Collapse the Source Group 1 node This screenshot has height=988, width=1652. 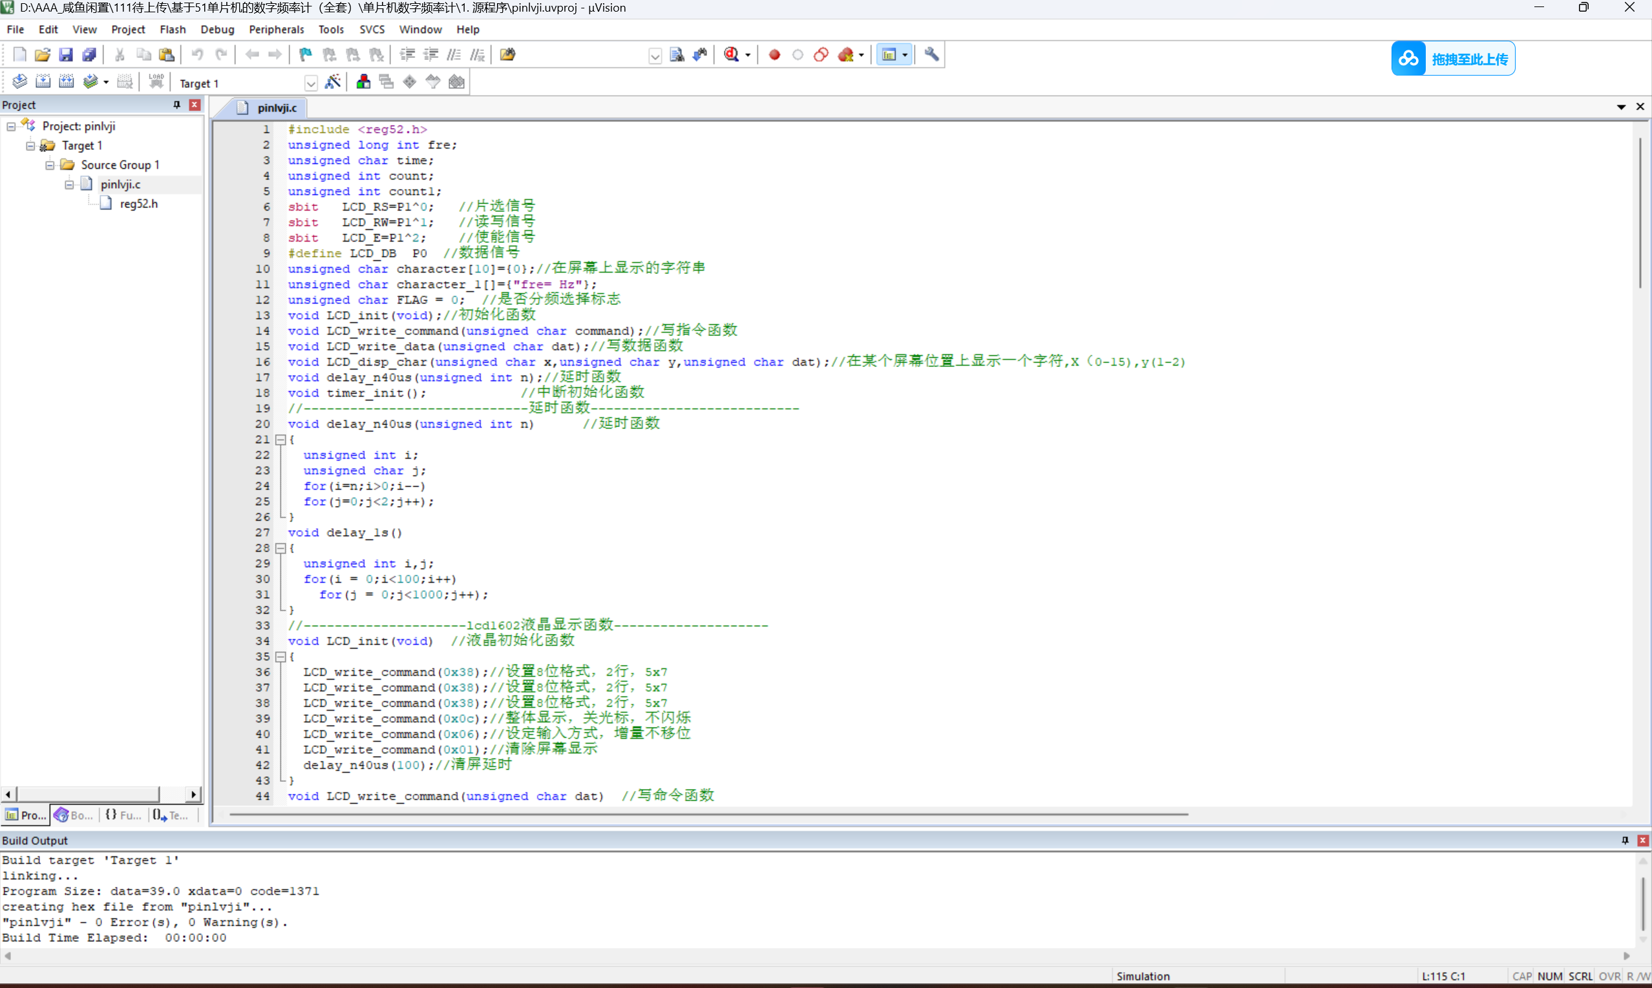coord(50,165)
